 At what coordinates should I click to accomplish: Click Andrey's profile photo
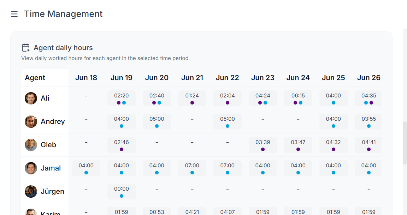(31, 121)
